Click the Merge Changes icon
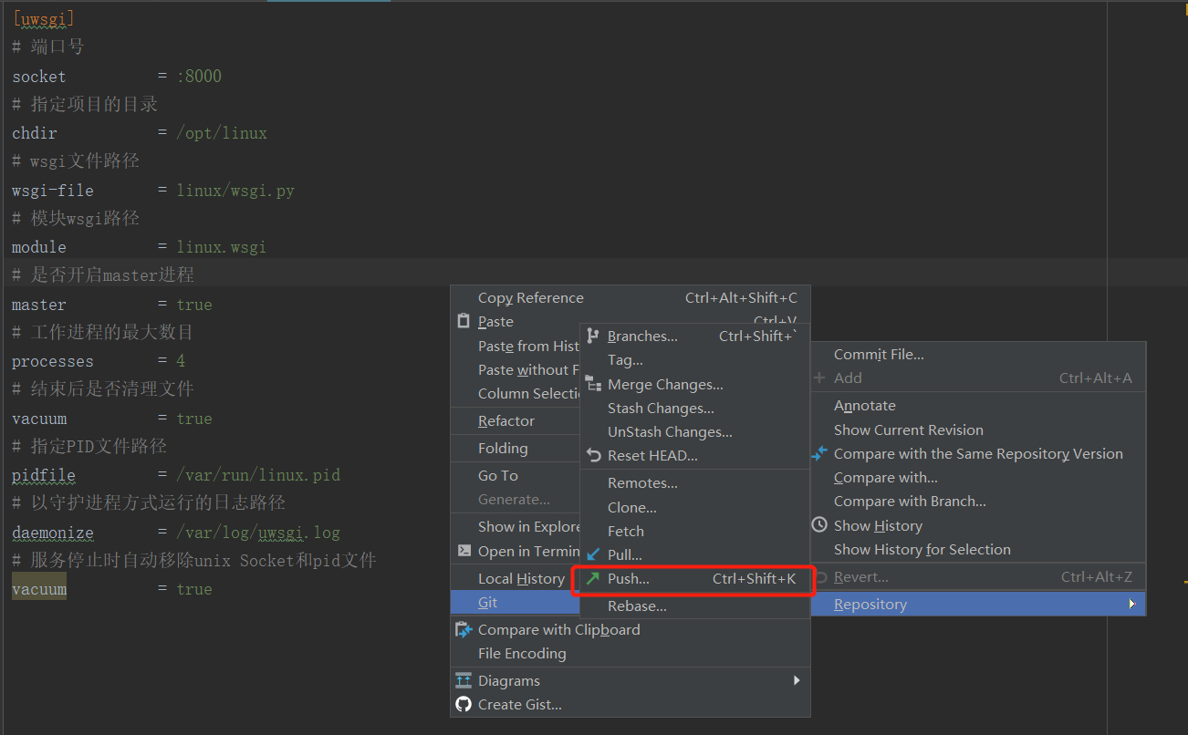Image resolution: width=1188 pixels, height=735 pixels. (593, 384)
